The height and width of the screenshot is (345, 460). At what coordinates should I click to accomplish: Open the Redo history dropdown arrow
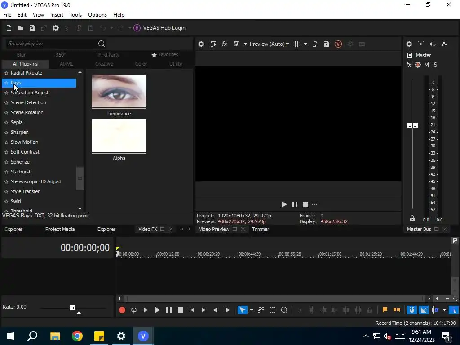point(130,28)
